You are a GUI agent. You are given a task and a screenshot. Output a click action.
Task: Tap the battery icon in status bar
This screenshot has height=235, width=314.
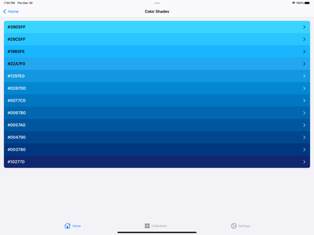coord(307,3)
